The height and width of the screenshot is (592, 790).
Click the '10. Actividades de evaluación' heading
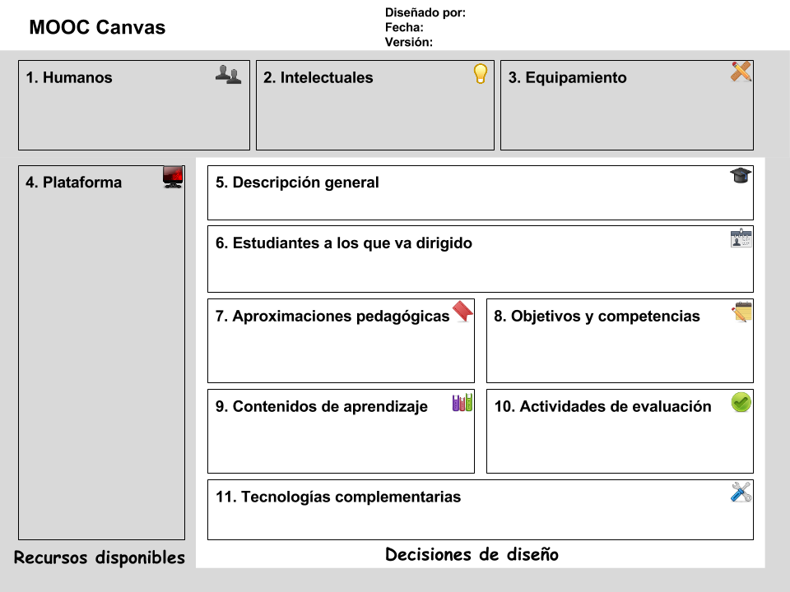click(602, 406)
